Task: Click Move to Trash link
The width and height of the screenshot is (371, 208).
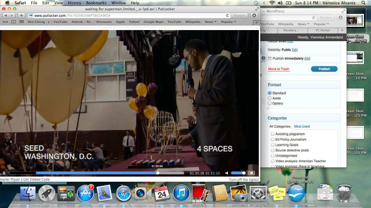Action: [x=279, y=69]
